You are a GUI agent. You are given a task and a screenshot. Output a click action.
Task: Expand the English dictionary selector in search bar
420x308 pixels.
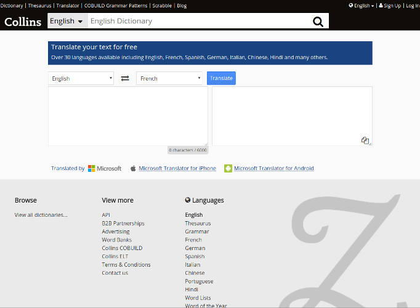tap(67, 21)
